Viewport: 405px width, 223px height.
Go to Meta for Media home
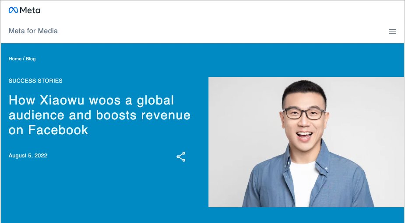tap(33, 31)
